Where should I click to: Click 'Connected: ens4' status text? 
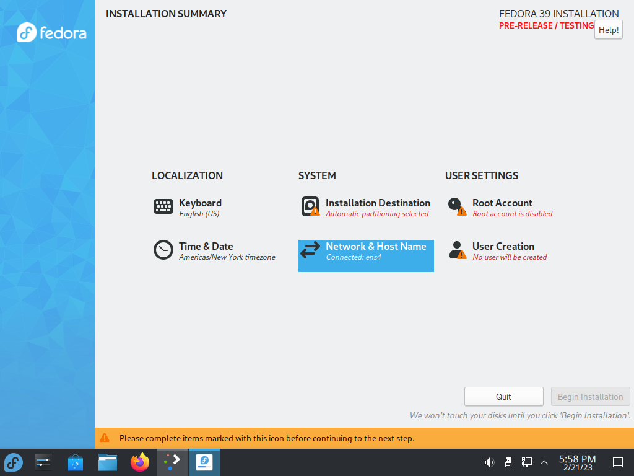pyautogui.click(x=354, y=257)
